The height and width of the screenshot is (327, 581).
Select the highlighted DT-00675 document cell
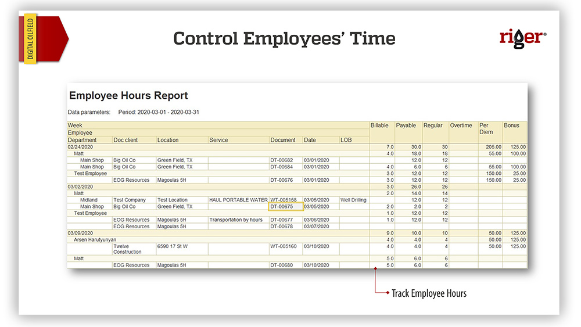click(285, 207)
